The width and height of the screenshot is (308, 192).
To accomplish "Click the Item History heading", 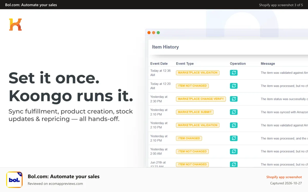I will tap(165, 47).
